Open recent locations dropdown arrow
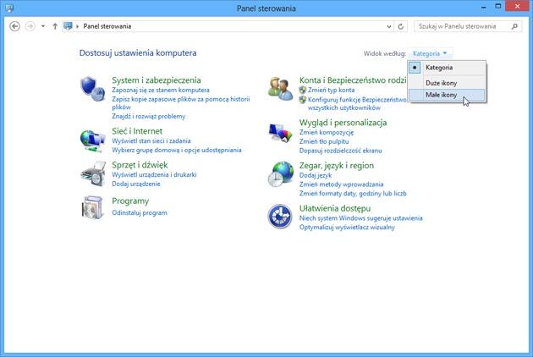 tap(43, 26)
